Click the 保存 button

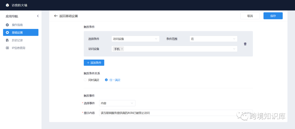pyautogui.click(x=273, y=16)
